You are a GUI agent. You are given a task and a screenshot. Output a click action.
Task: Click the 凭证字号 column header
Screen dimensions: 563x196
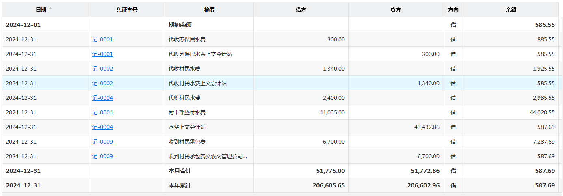click(x=127, y=10)
